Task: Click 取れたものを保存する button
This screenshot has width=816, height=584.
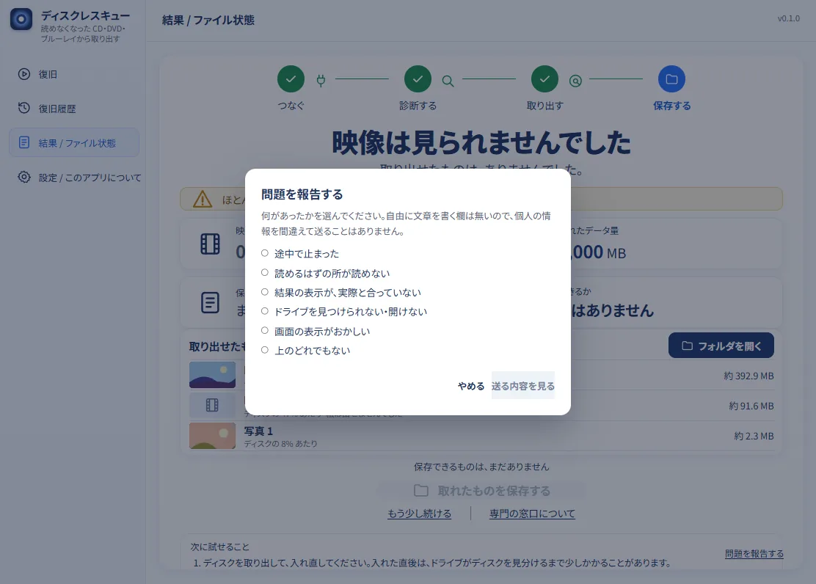Action: click(482, 491)
